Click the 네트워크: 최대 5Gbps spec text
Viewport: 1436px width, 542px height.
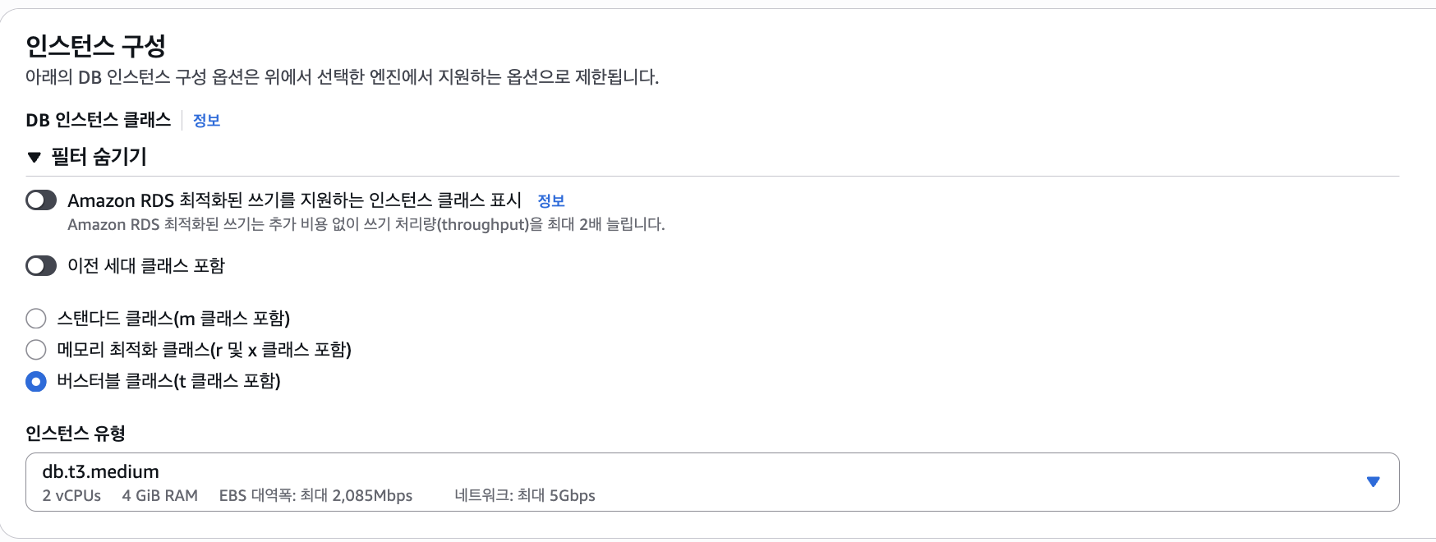(525, 496)
